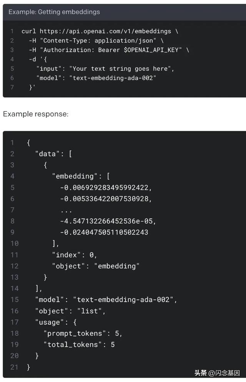Viewport: 246px width, 382px height.
Task: Click the 'Example: Getting embeddings' header
Action: (54, 12)
